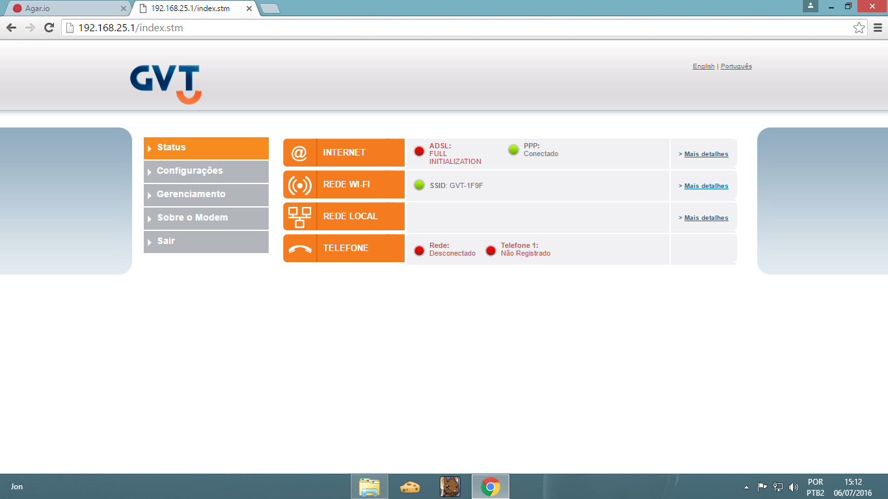Click the red Telefone 1 status indicator
Image resolution: width=888 pixels, height=499 pixels.
pyautogui.click(x=491, y=250)
